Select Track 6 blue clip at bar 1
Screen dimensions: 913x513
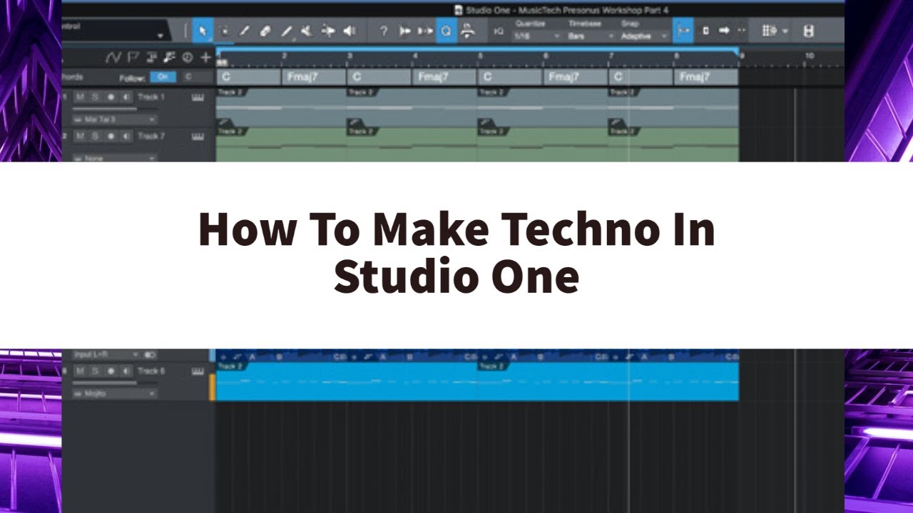click(x=346, y=381)
